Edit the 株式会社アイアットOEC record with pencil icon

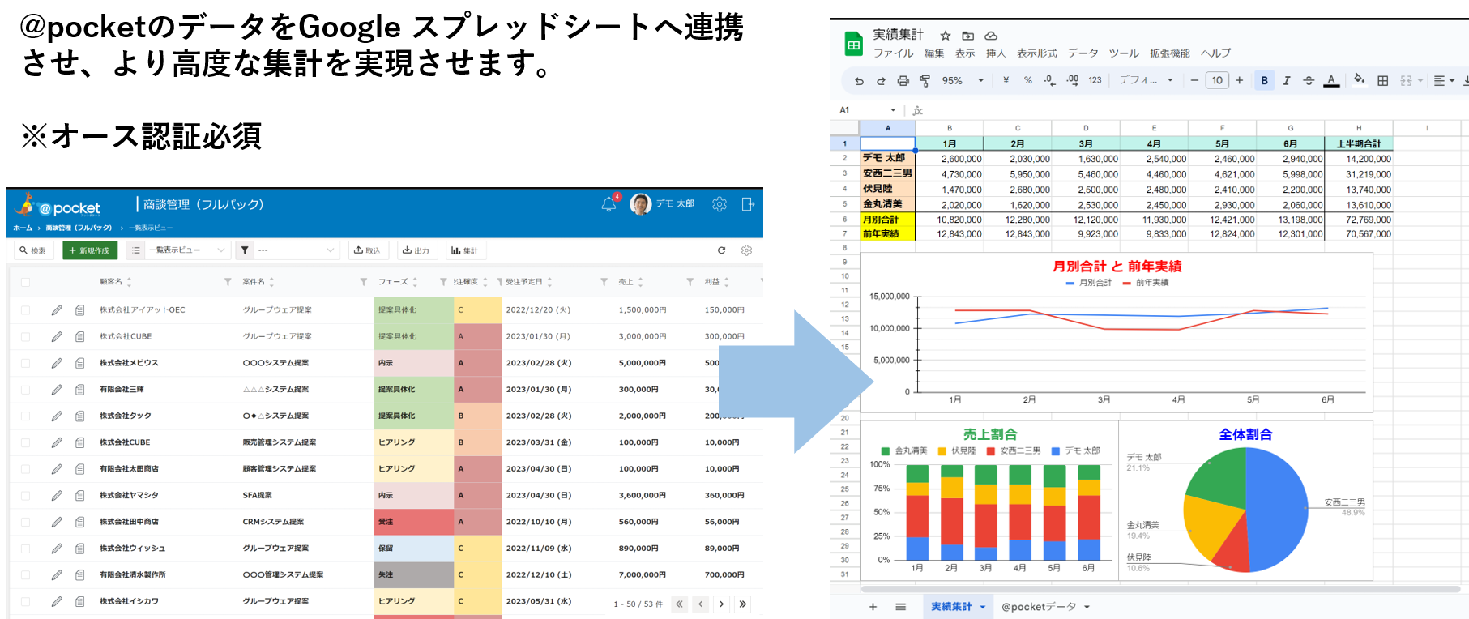pos(56,309)
